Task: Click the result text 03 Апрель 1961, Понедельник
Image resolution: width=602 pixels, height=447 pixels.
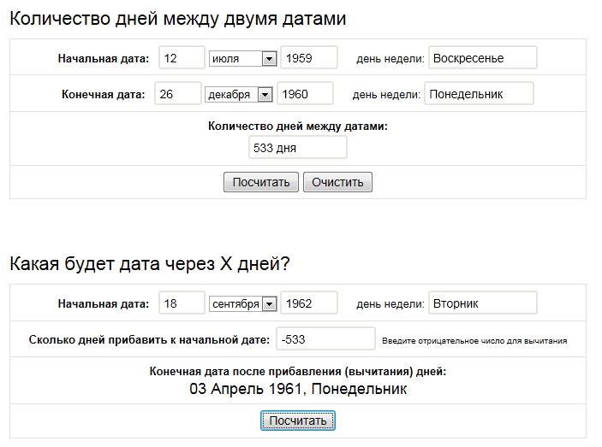Action: [x=298, y=390]
